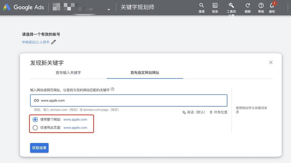The width and height of the screenshot is (291, 163).
Task: Switch to 首先指定网站网址 tab
Action: [x=145, y=73]
